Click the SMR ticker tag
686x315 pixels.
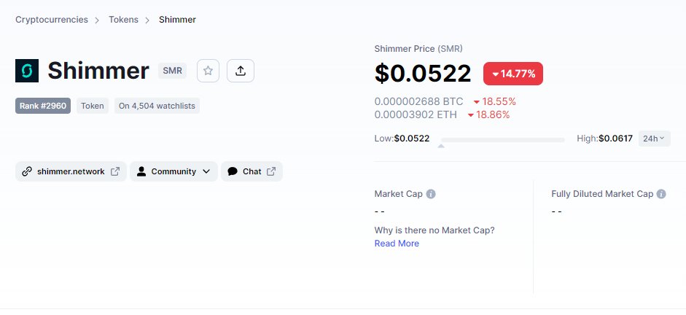click(172, 71)
